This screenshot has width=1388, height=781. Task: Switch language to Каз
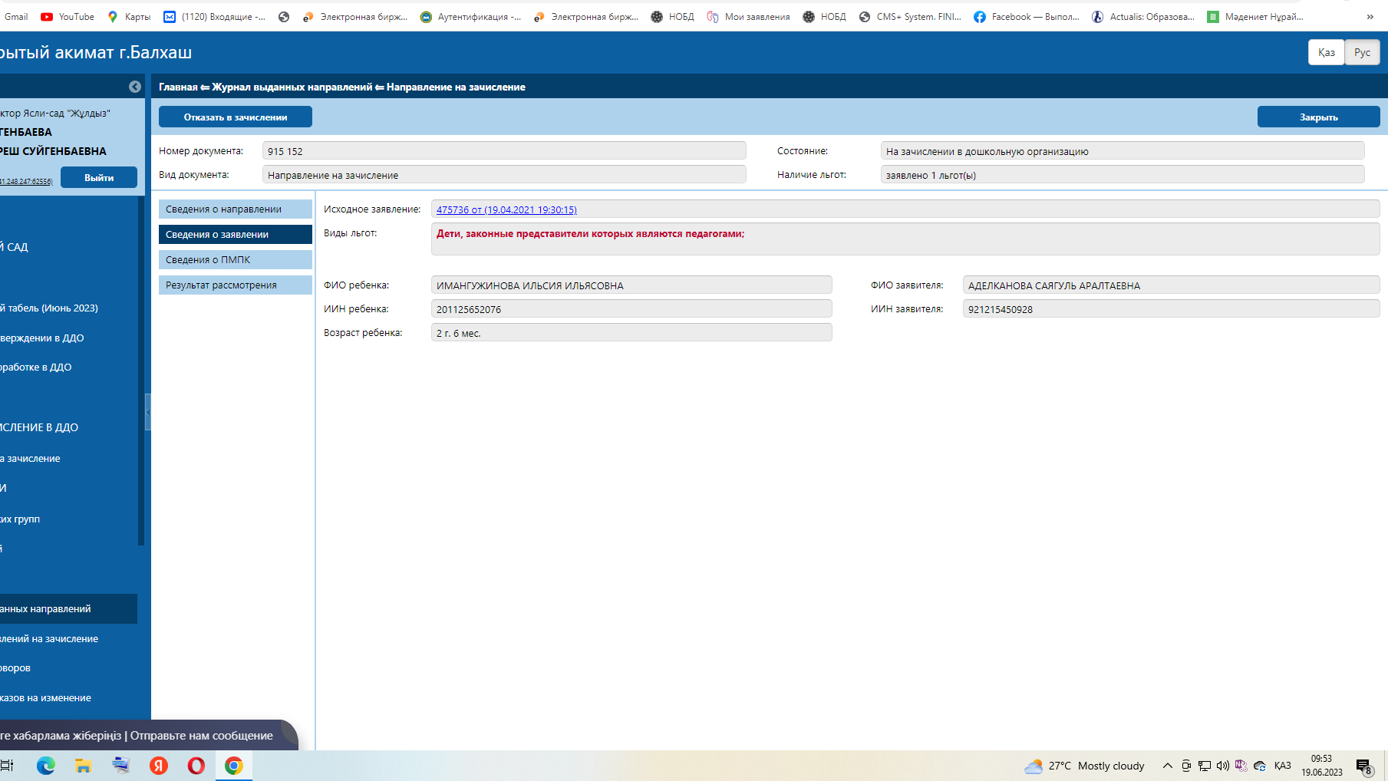[x=1326, y=52]
